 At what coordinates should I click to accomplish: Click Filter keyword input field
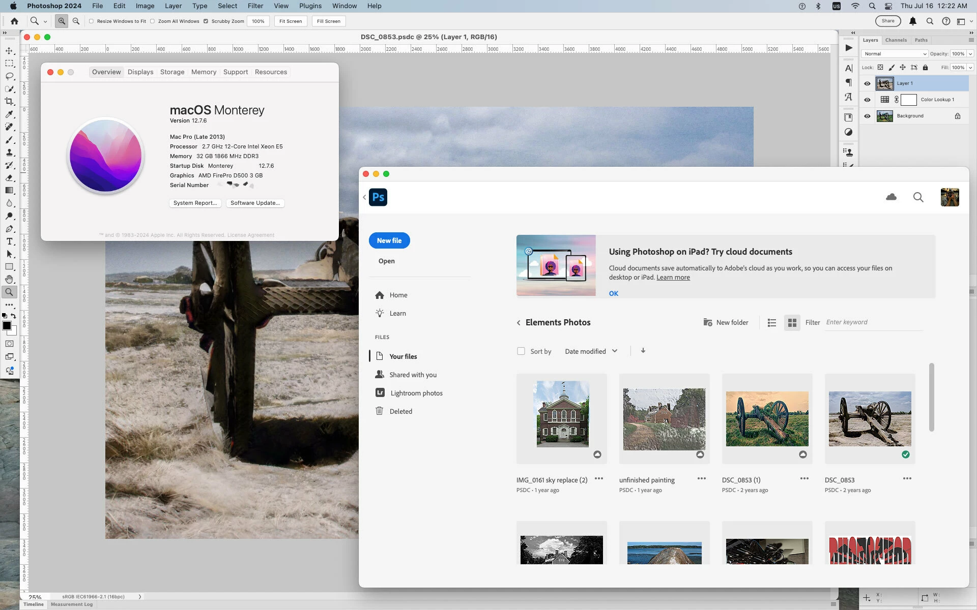click(x=873, y=322)
